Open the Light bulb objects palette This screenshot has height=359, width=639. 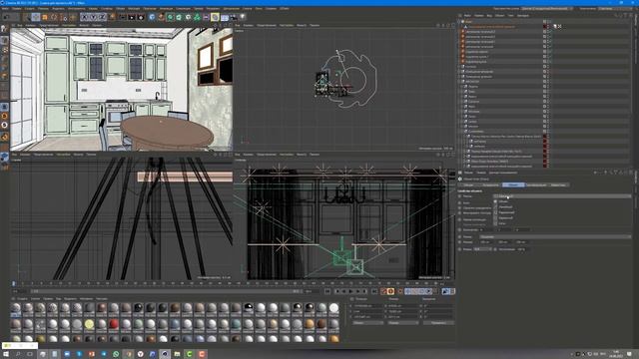point(243,17)
